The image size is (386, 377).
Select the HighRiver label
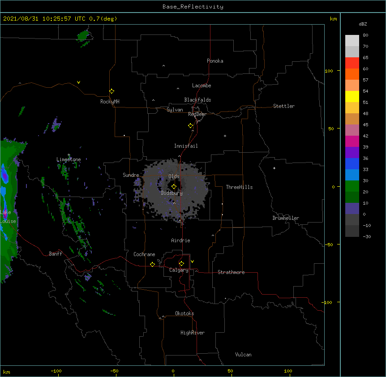tap(193, 333)
